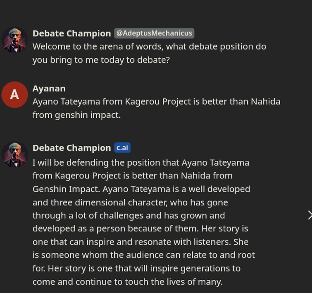Image resolution: width=312 pixels, height=293 pixels.
Task: Click Ayanan's "Ayano Tateyama from Kagerou Project" line
Action: click(156, 101)
